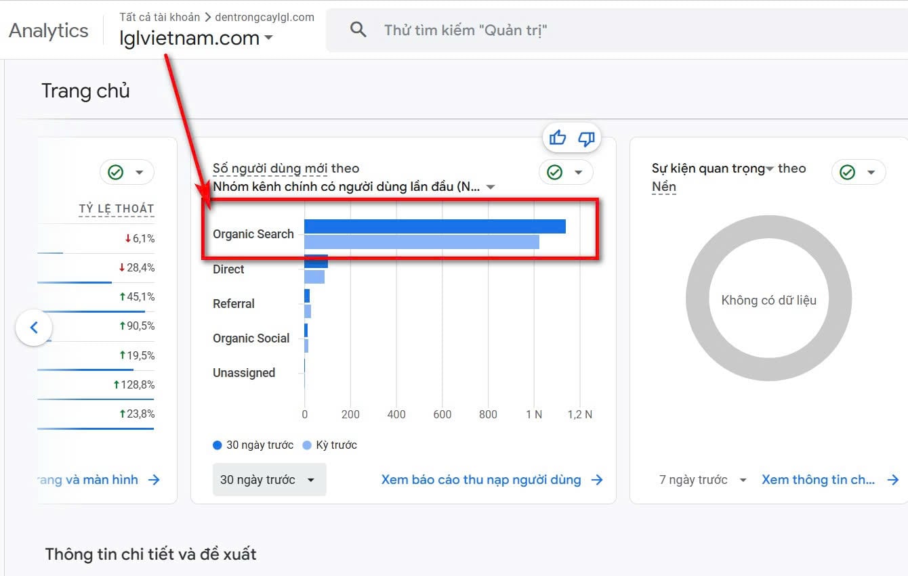Click the Organic Search light blue bar
Image resolution: width=908 pixels, height=576 pixels.
coord(421,242)
